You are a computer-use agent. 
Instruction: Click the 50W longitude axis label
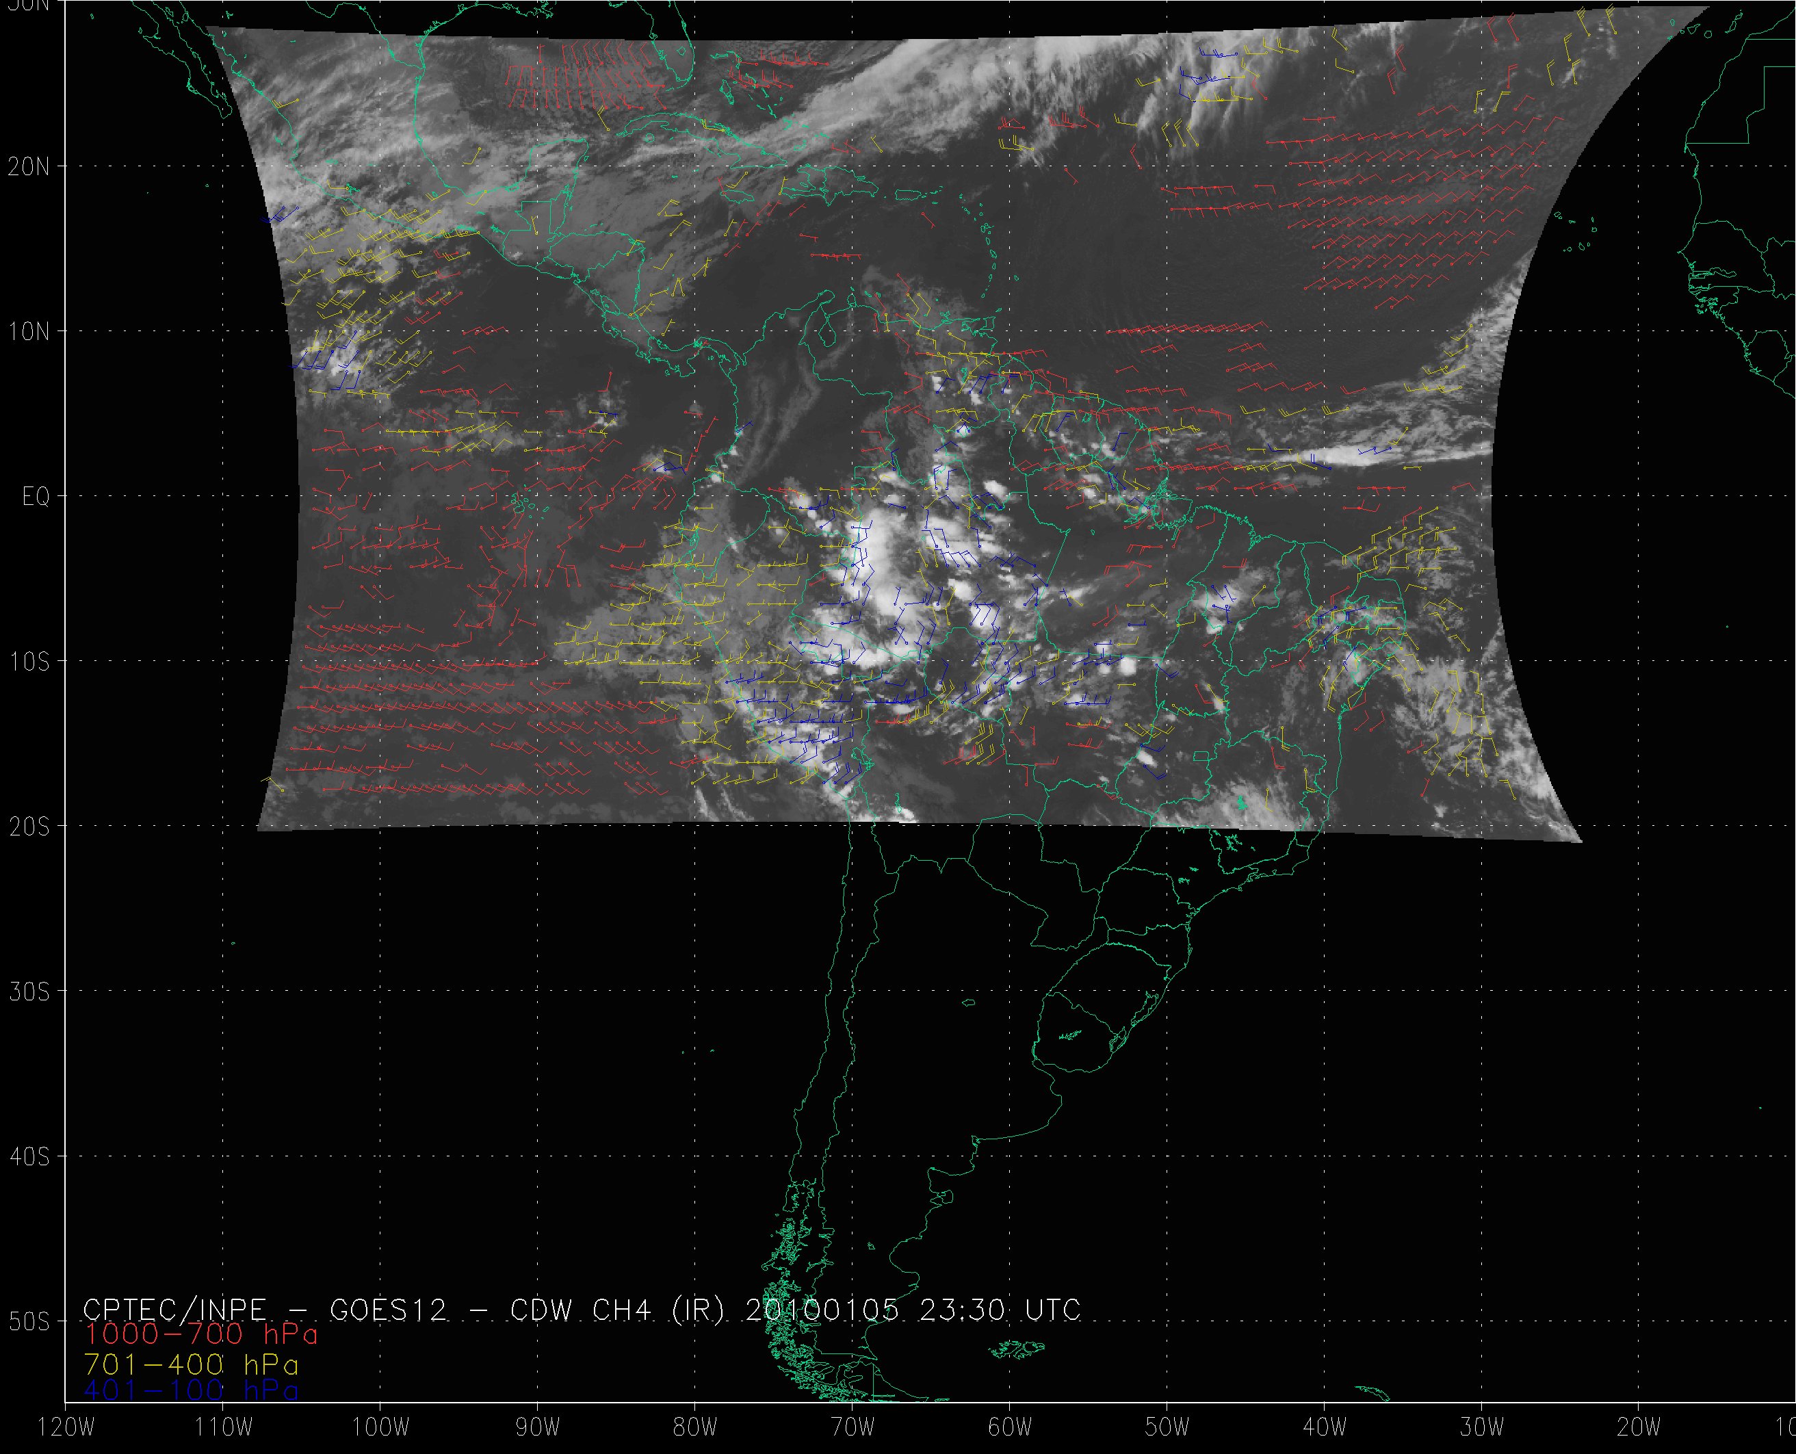(1167, 1428)
